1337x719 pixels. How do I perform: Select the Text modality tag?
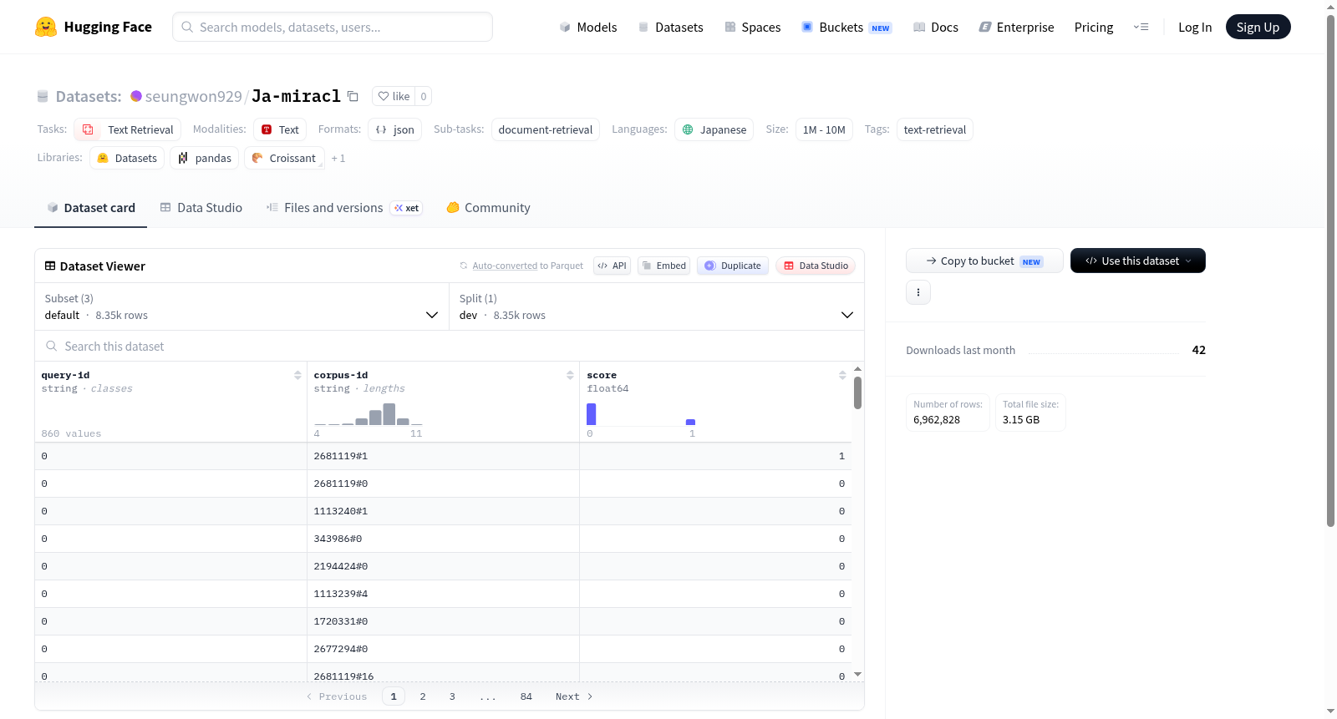[280, 129]
